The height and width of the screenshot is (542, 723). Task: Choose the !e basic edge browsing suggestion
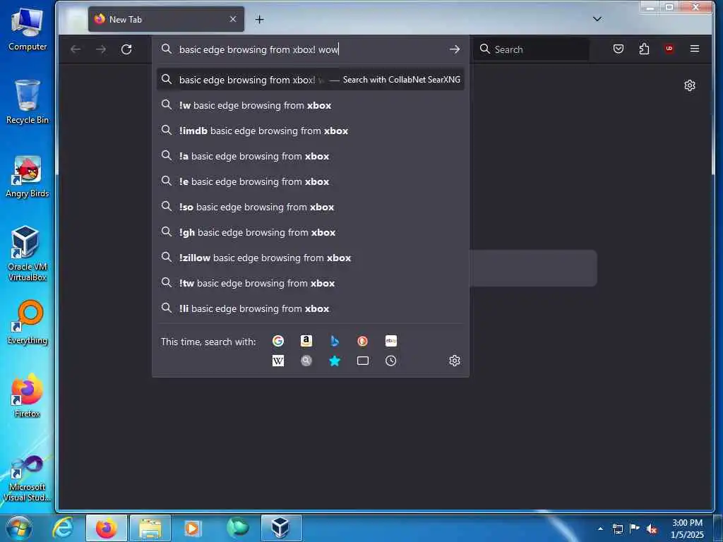(311, 181)
